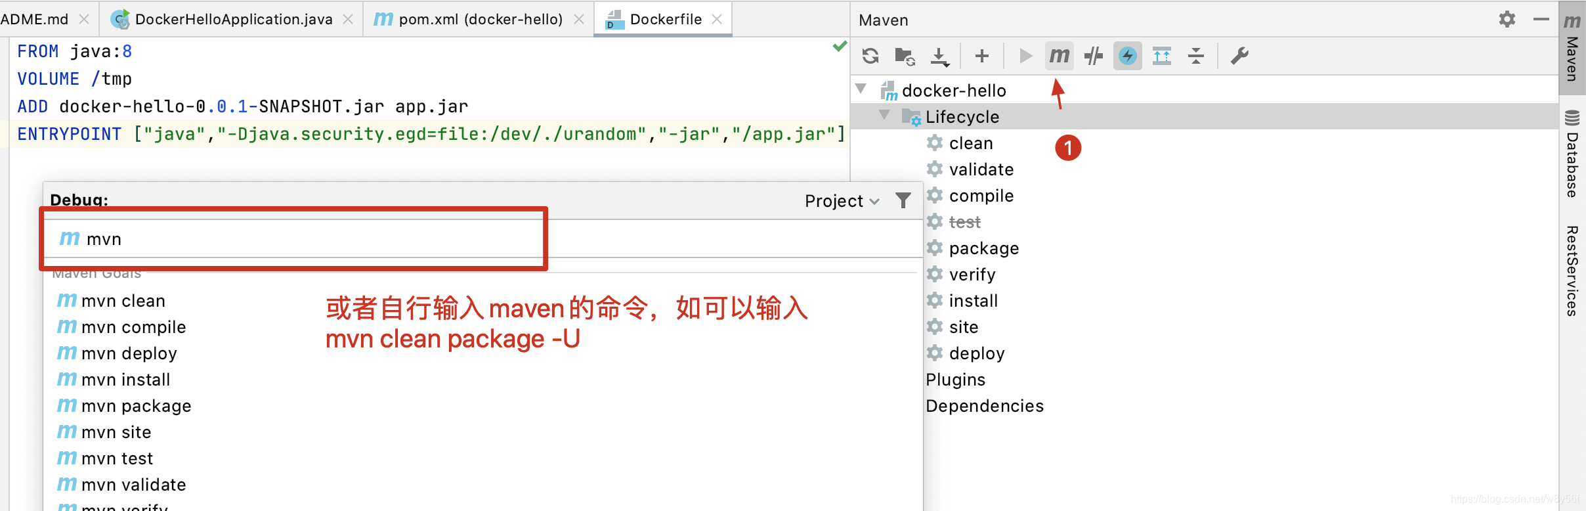Collapse the docker-hello project node

[861, 89]
